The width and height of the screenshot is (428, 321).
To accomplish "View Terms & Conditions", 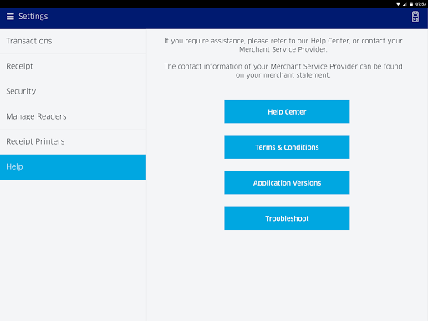I will coord(287,147).
